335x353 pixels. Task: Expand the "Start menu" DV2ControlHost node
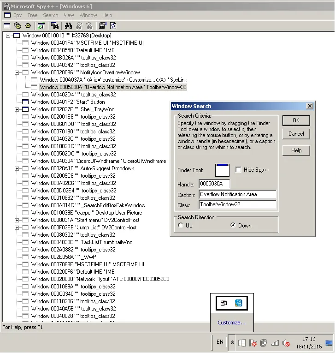[17, 220]
